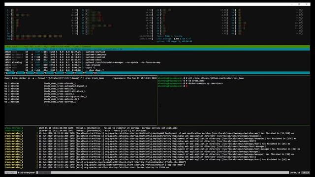
Task: Minimize the terminal window
Action: pos(292,4)
